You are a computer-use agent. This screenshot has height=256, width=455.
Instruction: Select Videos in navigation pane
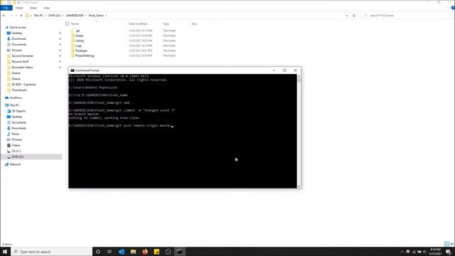16,145
